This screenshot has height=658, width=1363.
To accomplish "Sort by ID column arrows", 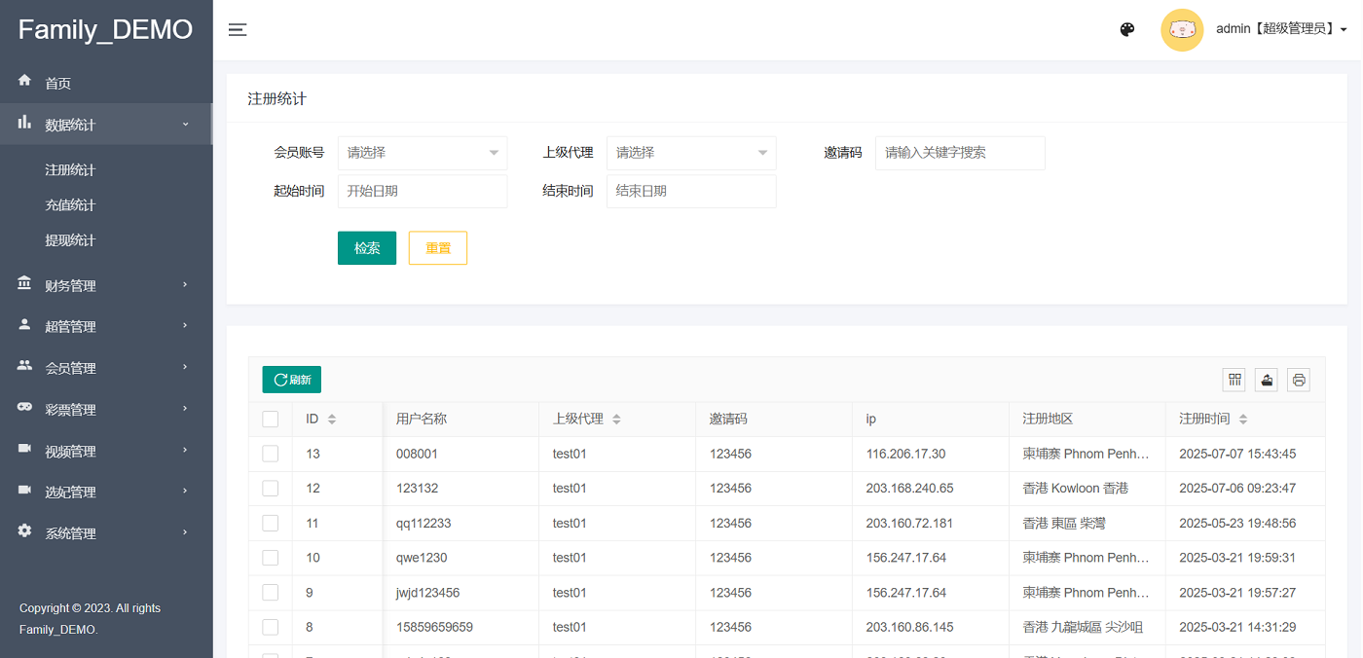I will point(332,420).
